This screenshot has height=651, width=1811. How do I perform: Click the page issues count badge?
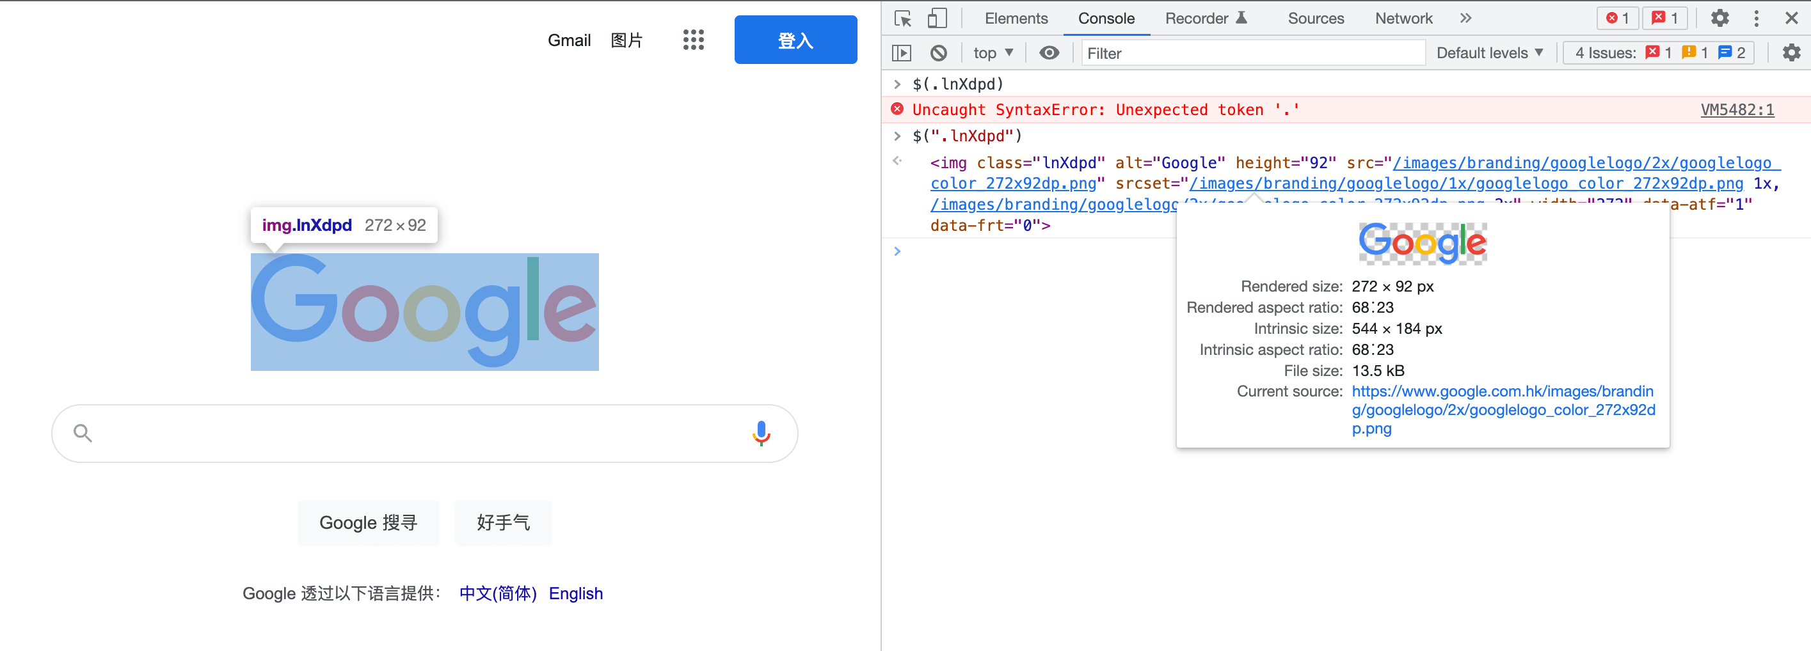pyautogui.click(x=1664, y=19)
